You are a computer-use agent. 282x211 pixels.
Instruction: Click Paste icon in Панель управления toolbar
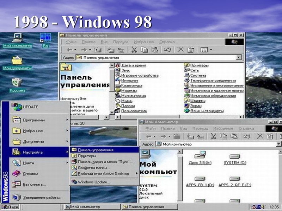pos(154,50)
